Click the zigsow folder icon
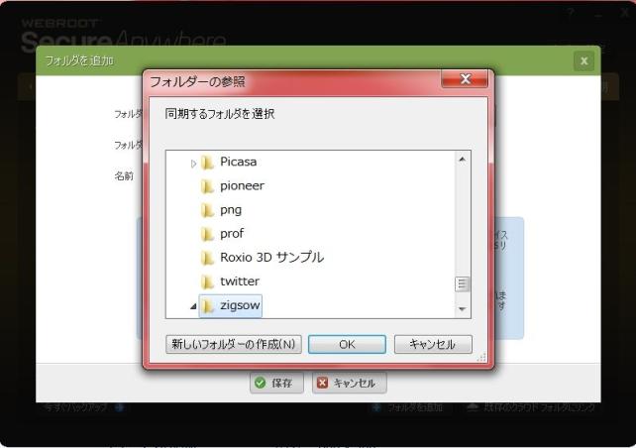This screenshot has width=636, height=448. (207, 305)
